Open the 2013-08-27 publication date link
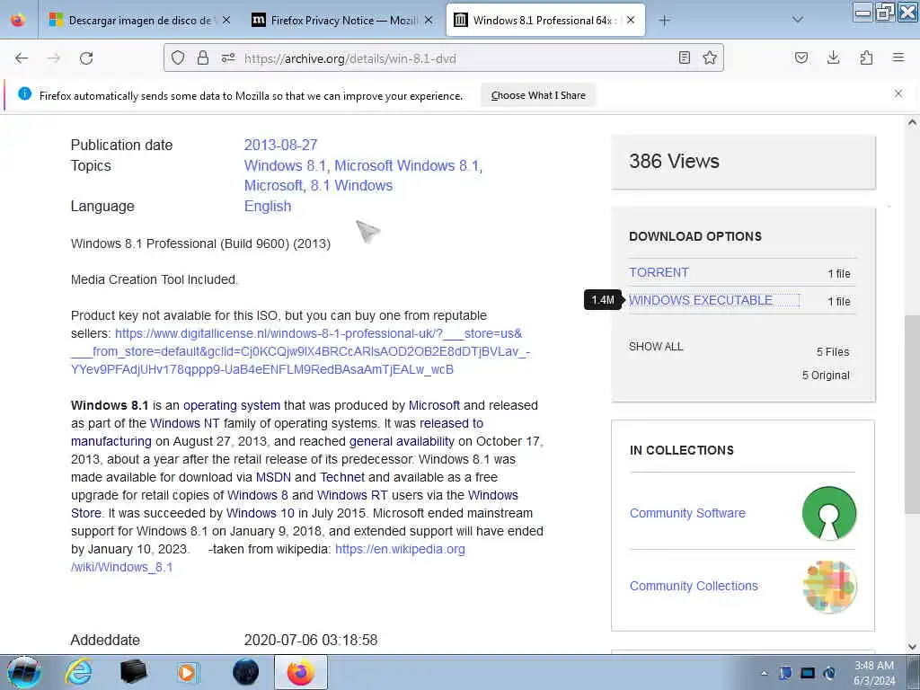 pyautogui.click(x=280, y=145)
